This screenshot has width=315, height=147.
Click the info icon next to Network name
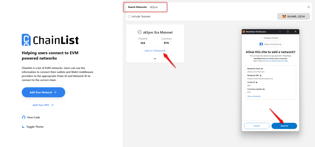(262, 69)
